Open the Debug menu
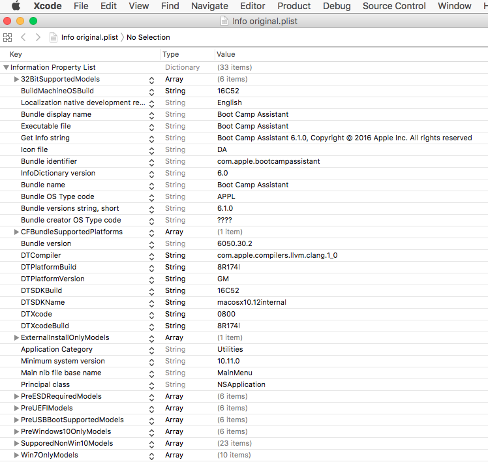Screen dimensions: 488x464 (337, 6)
